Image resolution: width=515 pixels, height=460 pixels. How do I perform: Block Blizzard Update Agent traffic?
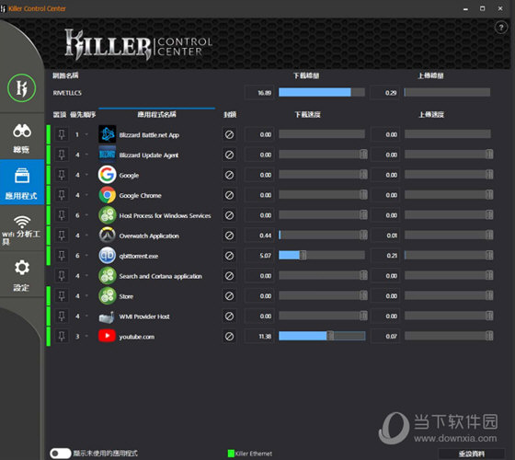229,155
